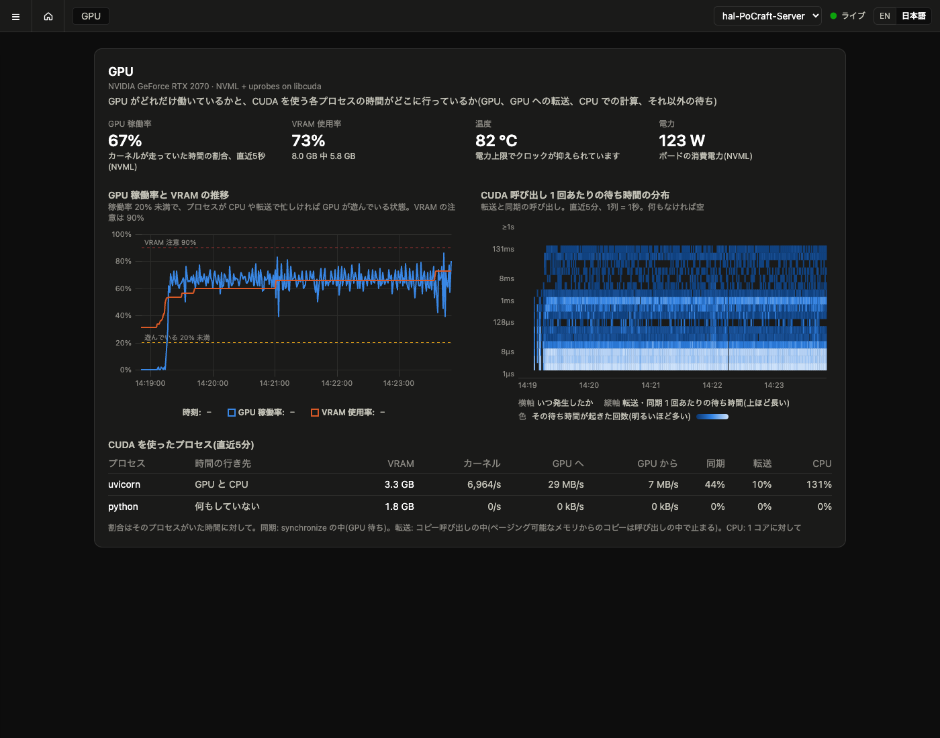Open the hamburger menu icon
The width and height of the screenshot is (940, 738).
click(15, 16)
